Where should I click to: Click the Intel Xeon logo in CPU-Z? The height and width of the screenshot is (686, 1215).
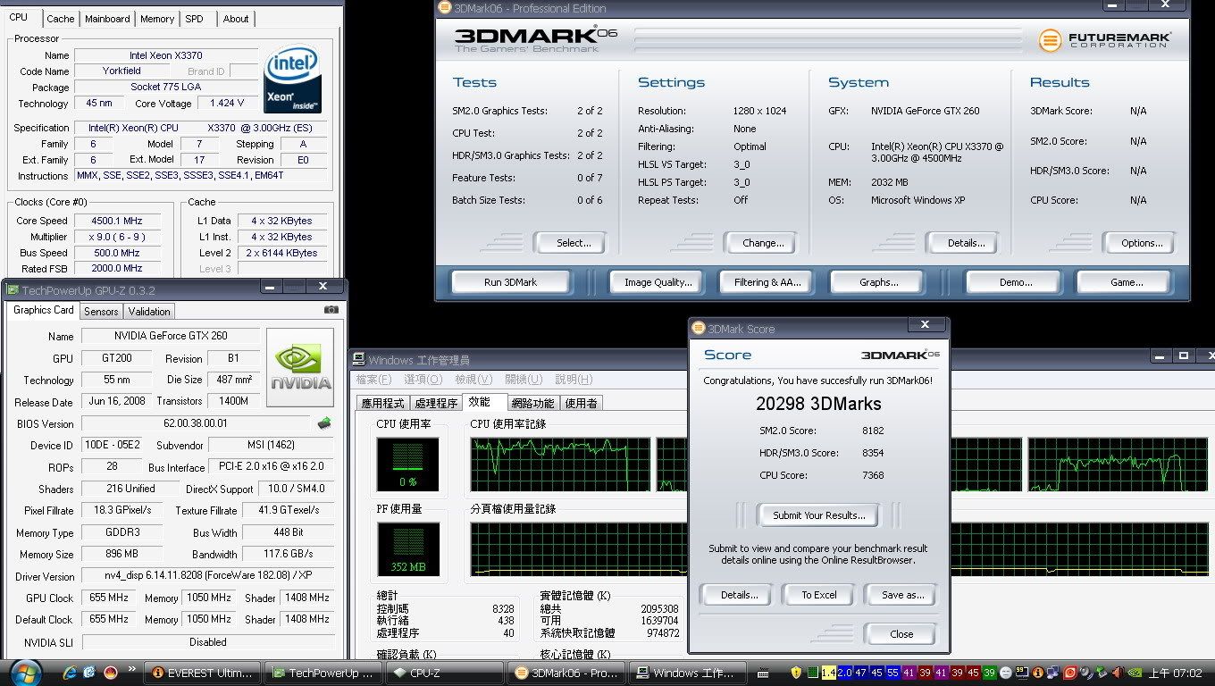[x=292, y=79]
